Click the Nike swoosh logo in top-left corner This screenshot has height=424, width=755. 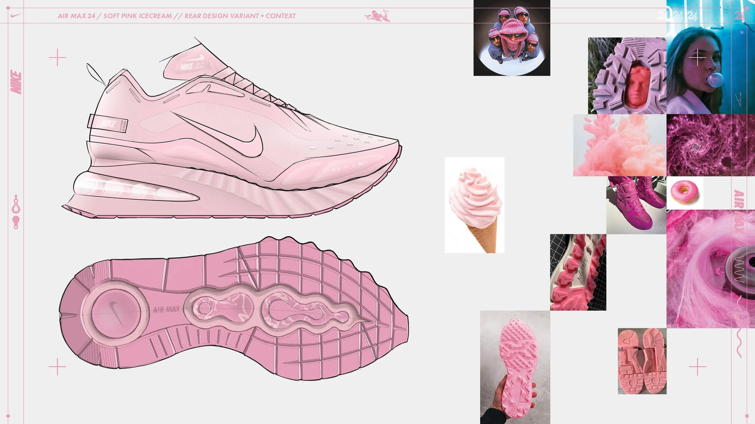tap(14, 15)
